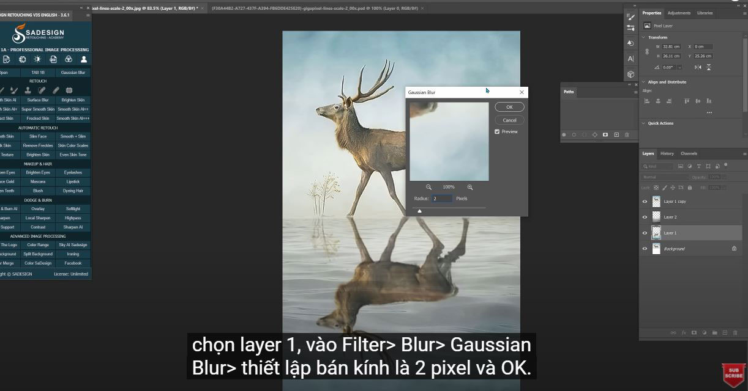Open the Normal blend mode dropdown
This screenshot has height=391, width=748.
[x=665, y=177]
